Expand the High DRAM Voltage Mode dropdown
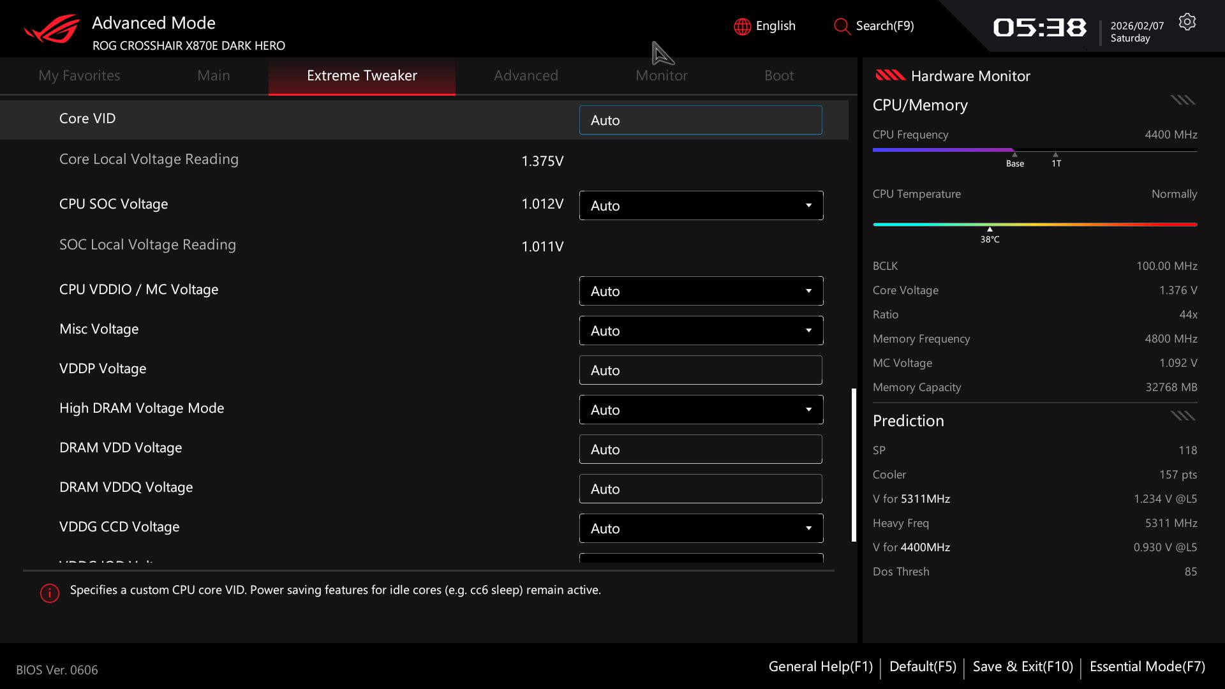The width and height of the screenshot is (1225, 689). click(808, 410)
